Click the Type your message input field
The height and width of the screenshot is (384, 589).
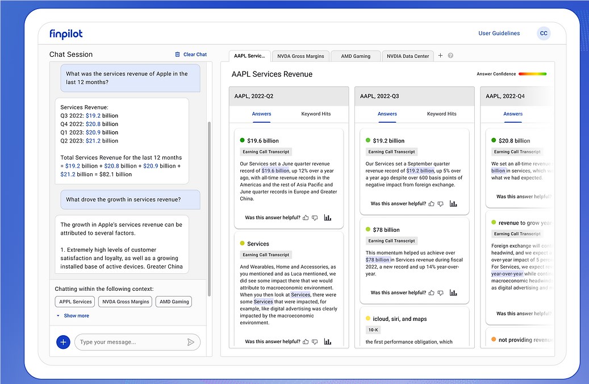131,342
